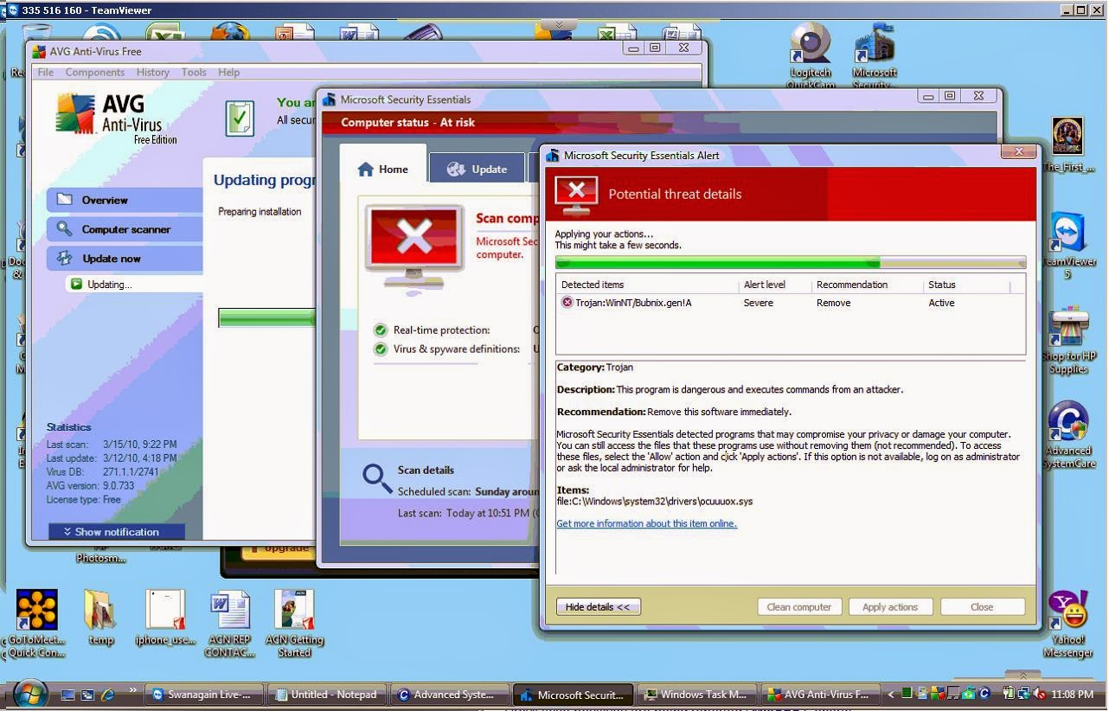This screenshot has width=1109, height=711.
Task: Collapse threat details with Hide details
Action: click(598, 606)
